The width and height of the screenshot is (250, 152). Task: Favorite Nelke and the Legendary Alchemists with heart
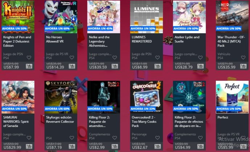tap(115, 58)
